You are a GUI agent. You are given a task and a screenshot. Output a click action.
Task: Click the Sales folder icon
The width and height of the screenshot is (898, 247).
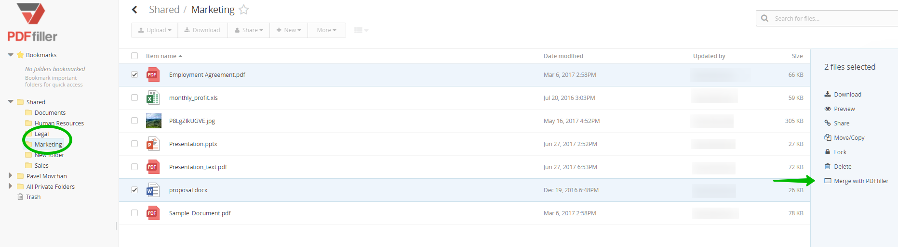coord(28,165)
